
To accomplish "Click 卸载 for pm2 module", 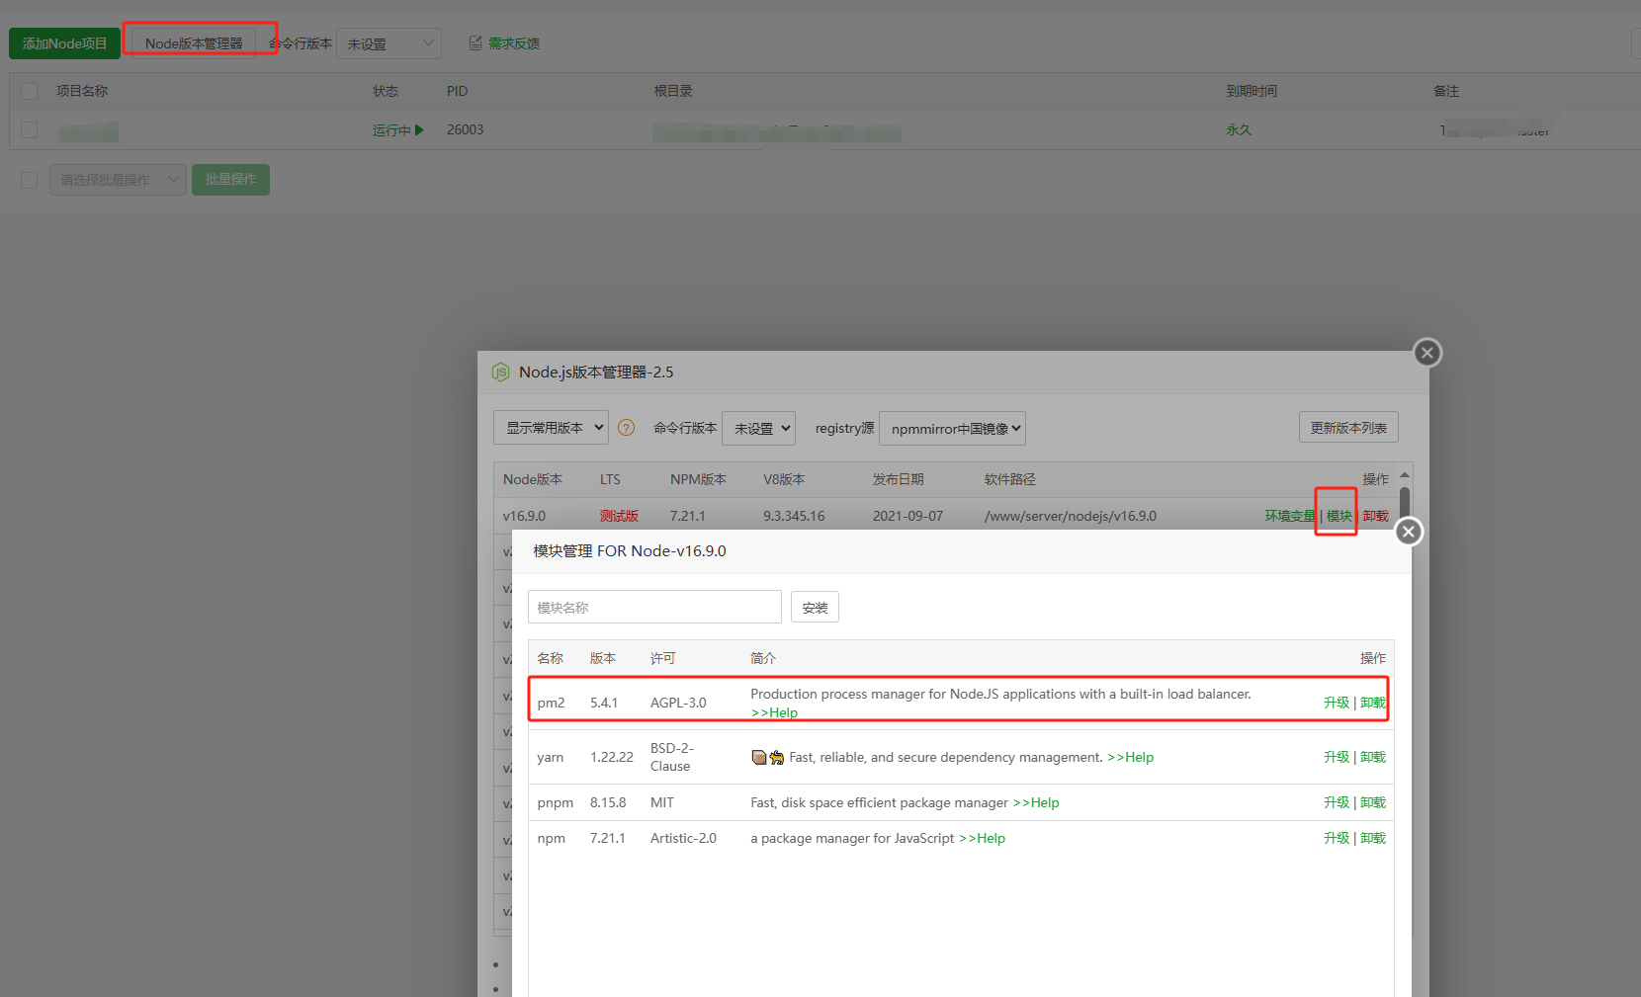I will [1373, 703].
